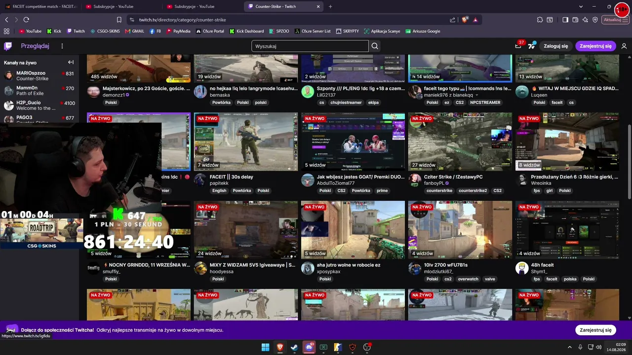
Task: Click the Twitch logo home icon
Action: [8, 46]
